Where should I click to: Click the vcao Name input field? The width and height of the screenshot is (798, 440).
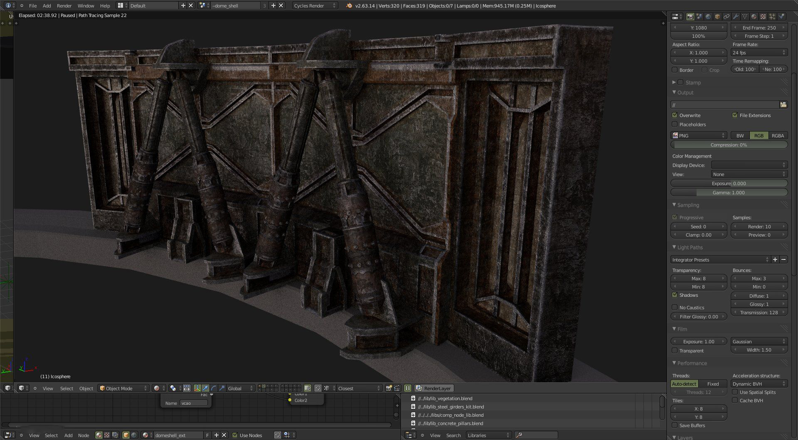[193, 403]
